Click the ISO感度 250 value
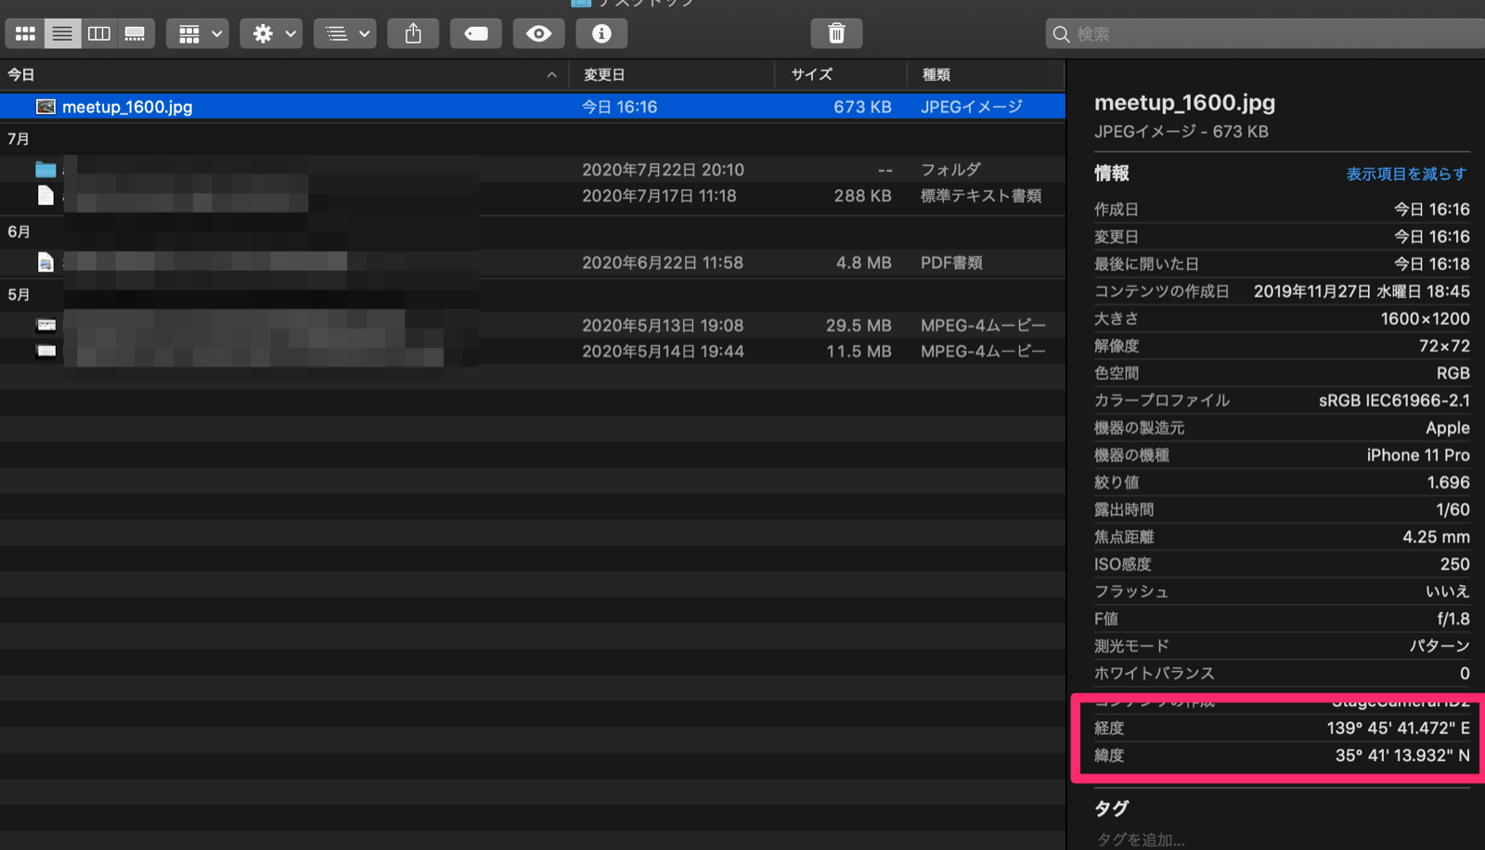Screen dimensions: 1485x850 [1454, 564]
